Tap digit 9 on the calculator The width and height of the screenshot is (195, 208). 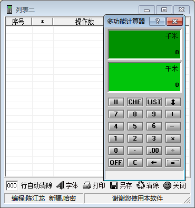pos(154,114)
